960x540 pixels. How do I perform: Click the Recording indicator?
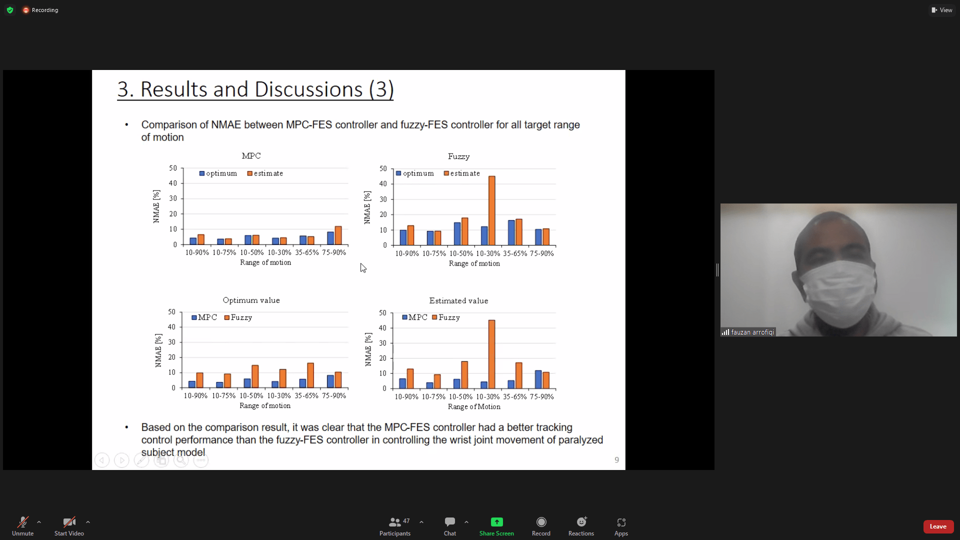40,10
